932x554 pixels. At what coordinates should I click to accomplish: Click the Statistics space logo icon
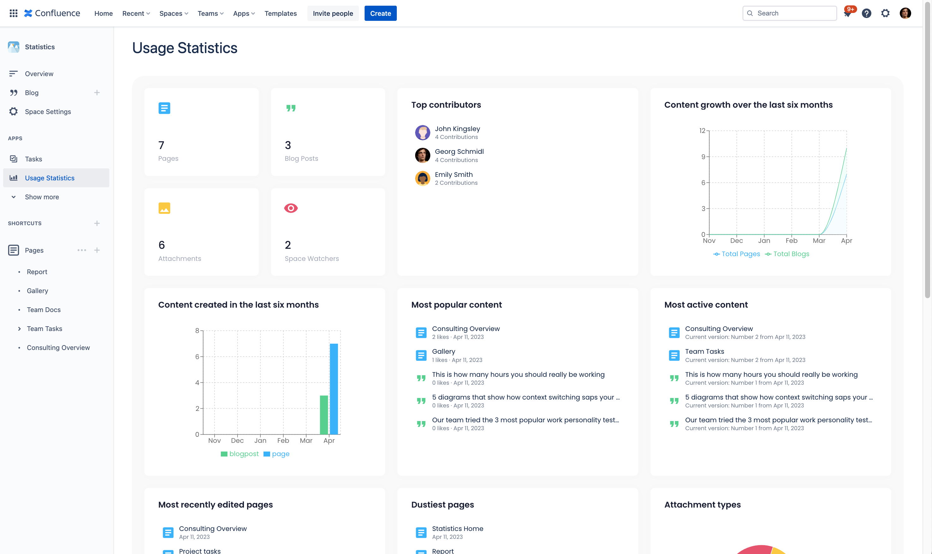14,47
